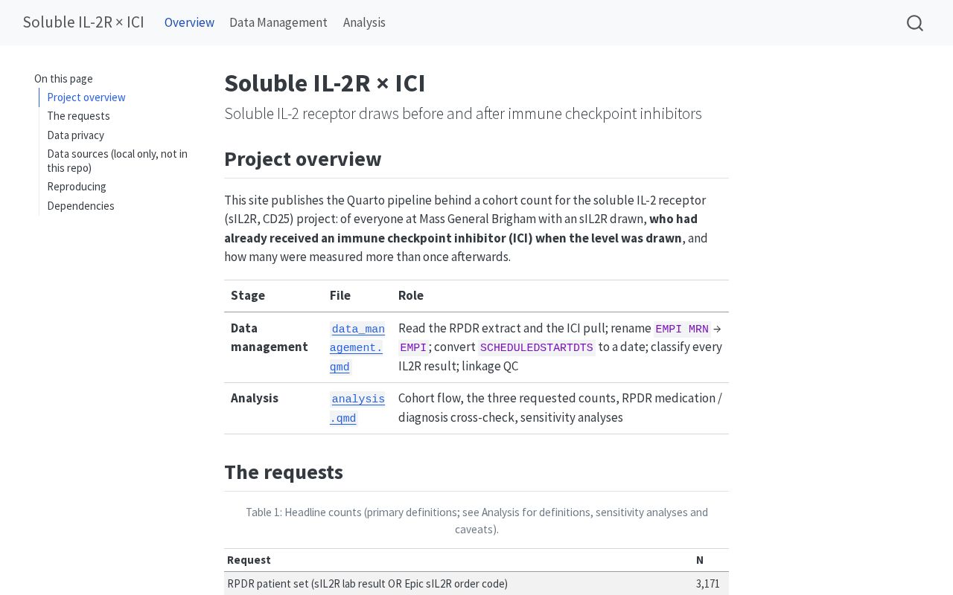Go to the Overview tab

click(189, 22)
